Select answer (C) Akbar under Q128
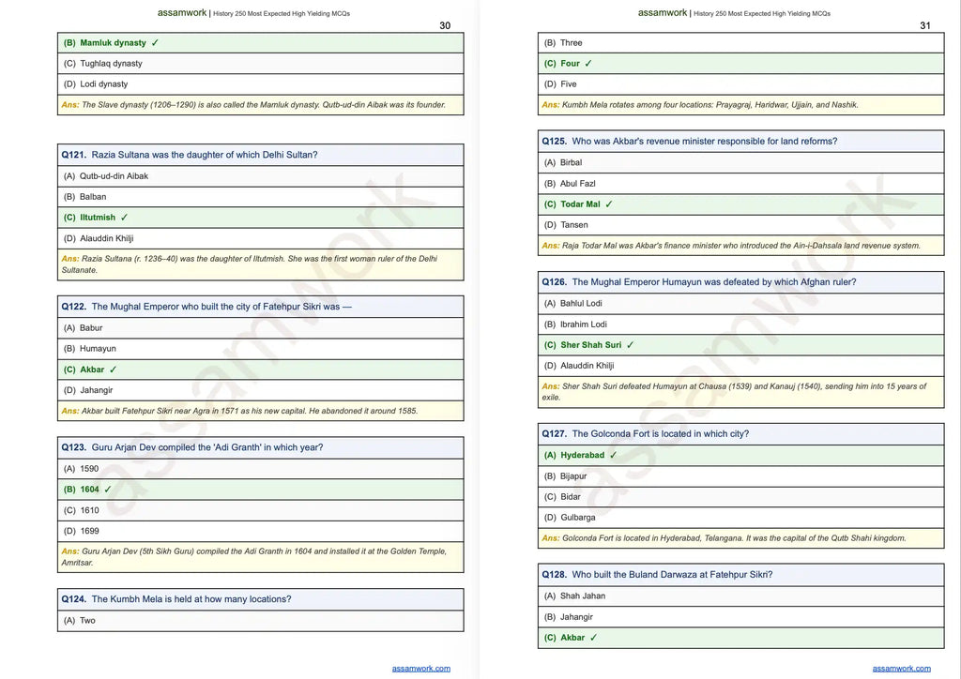This screenshot has width=961, height=679. [x=741, y=638]
